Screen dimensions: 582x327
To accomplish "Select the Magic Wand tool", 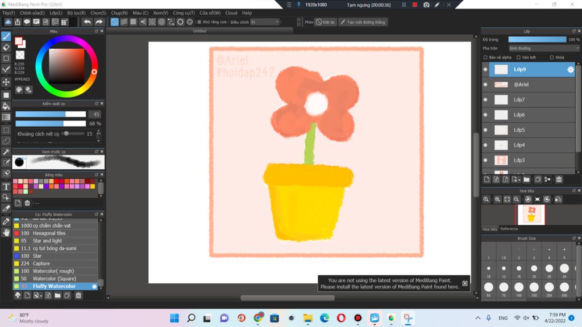I will click(6, 152).
